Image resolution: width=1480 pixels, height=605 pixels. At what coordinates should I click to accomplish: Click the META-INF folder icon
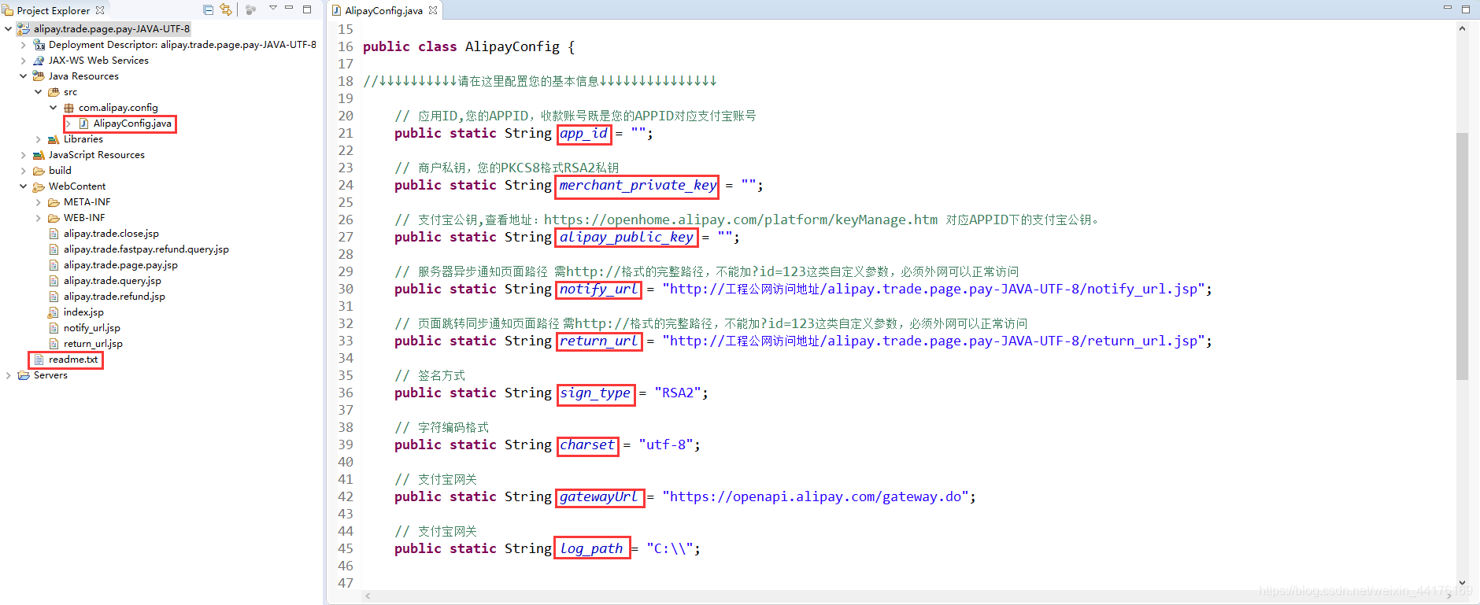[x=54, y=202]
